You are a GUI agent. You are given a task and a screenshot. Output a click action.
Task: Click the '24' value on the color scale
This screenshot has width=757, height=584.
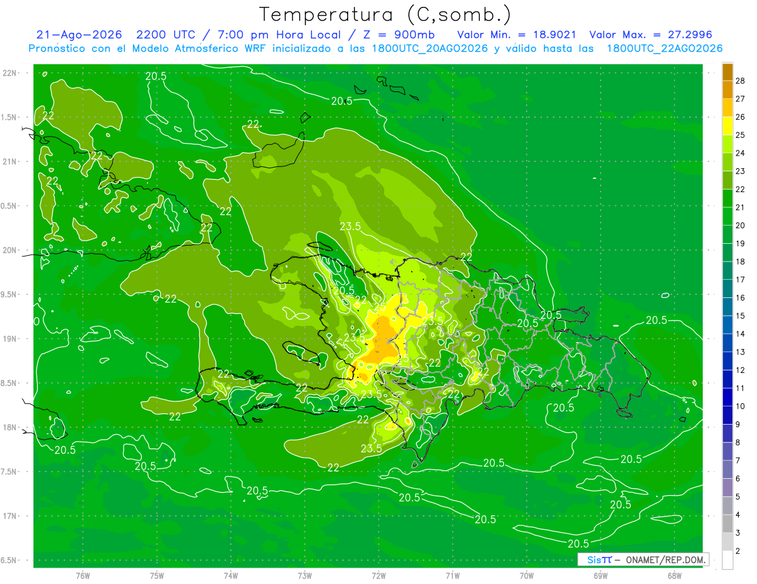click(x=741, y=153)
